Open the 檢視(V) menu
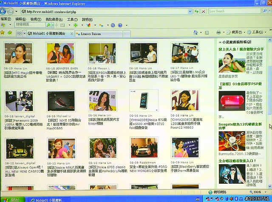 (x=36, y=19)
